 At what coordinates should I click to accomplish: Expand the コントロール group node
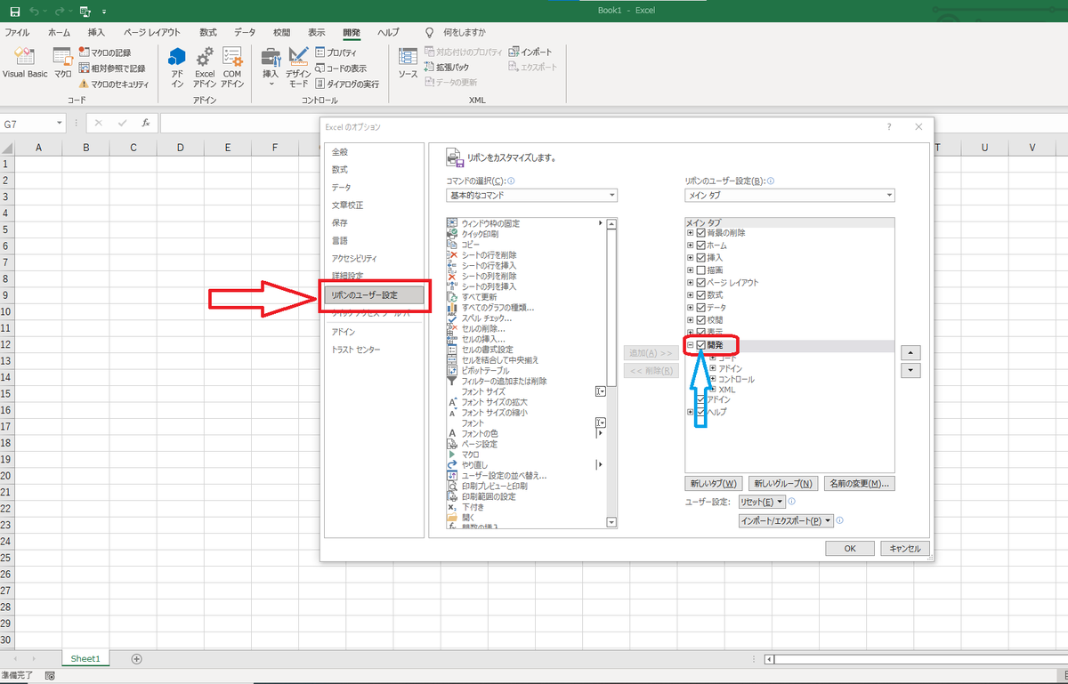click(712, 379)
